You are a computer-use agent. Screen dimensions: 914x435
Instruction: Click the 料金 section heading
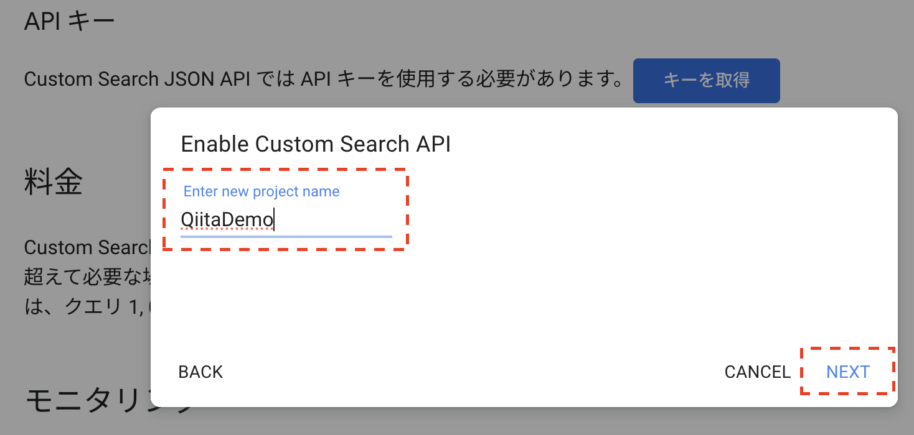[x=52, y=180]
